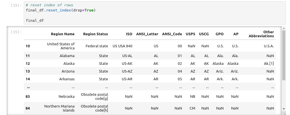
Task: Click inside the reset_index code cell
Action: [145, 13]
